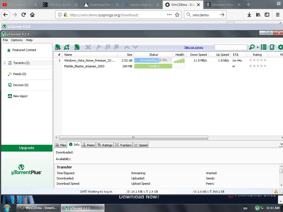
Task: Click the upload rate status bar entry
Action: coord(209,192)
